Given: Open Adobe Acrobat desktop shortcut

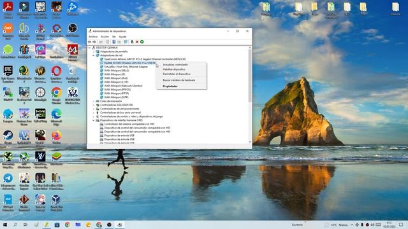Looking at the screenshot, I should (x=8, y=10).
